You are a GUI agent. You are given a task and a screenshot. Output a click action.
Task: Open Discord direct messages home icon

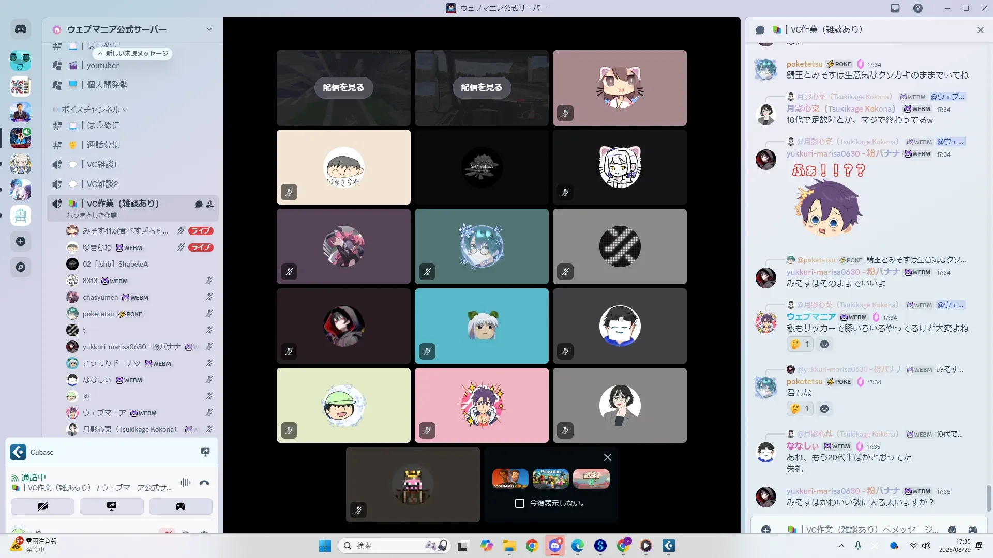[21, 29]
